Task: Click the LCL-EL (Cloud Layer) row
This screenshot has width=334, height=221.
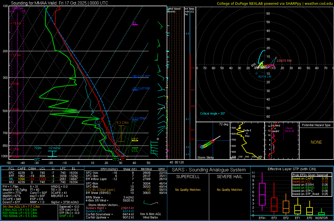Action: click(126, 190)
